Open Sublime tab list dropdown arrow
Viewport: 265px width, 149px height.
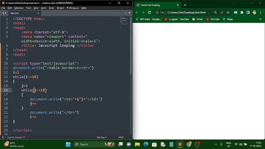[x=129, y=13]
